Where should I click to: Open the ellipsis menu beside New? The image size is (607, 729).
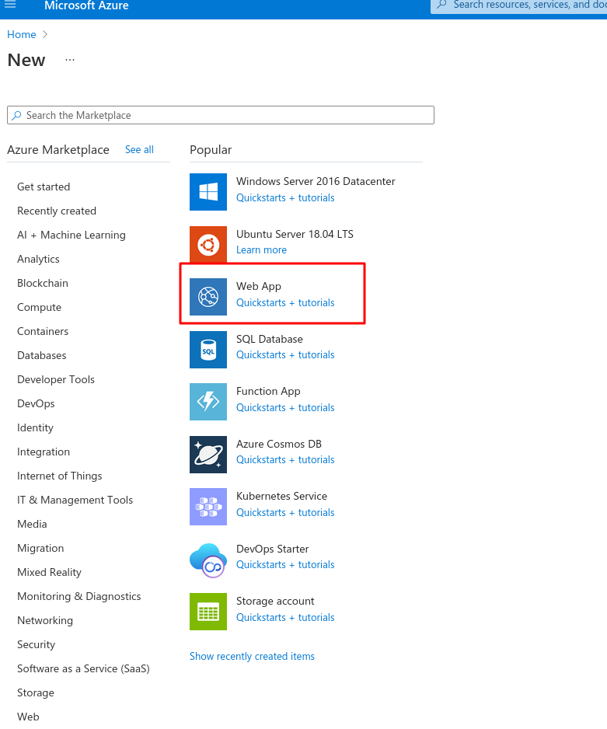pos(70,60)
